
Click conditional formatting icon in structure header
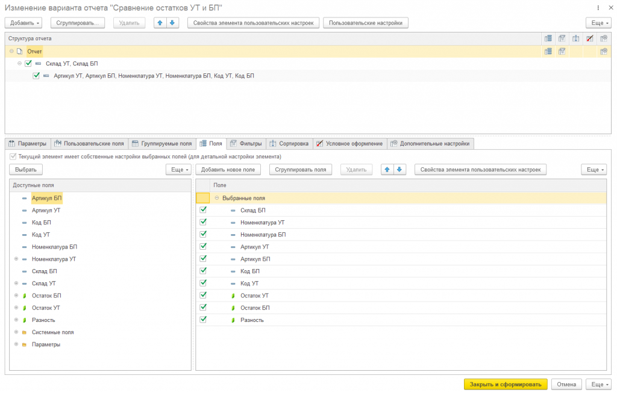click(589, 39)
